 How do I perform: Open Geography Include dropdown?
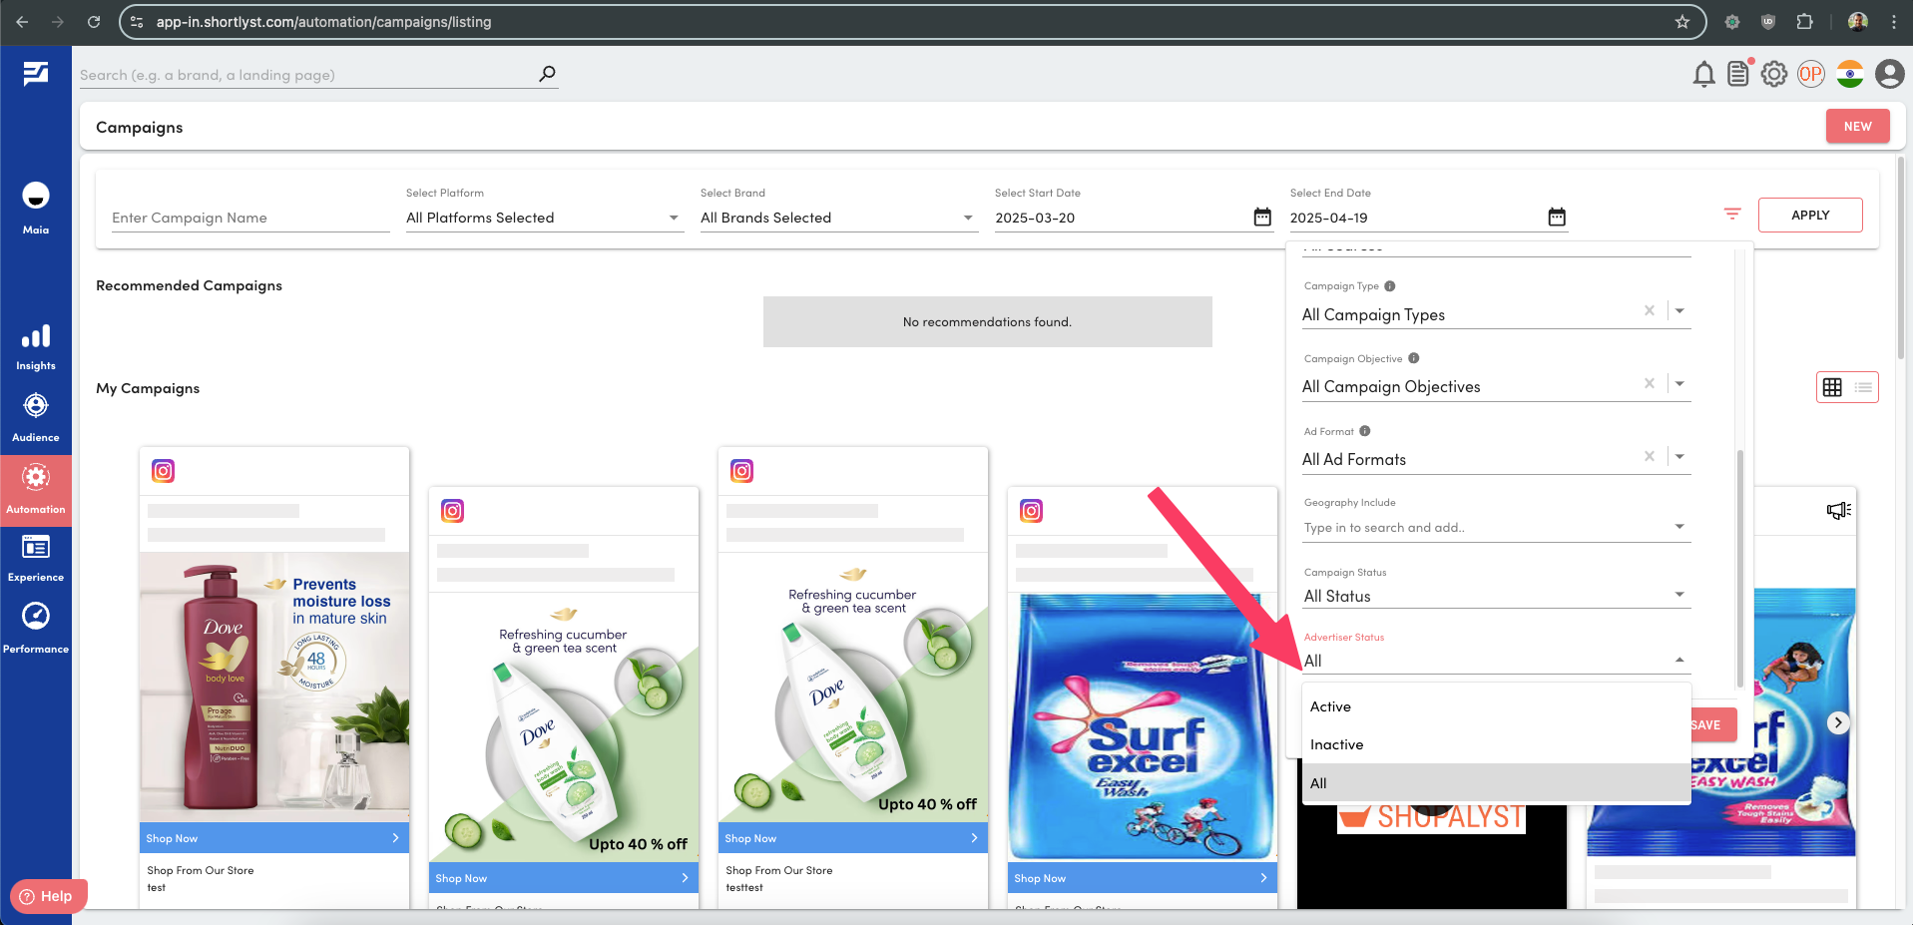[x=1497, y=527]
